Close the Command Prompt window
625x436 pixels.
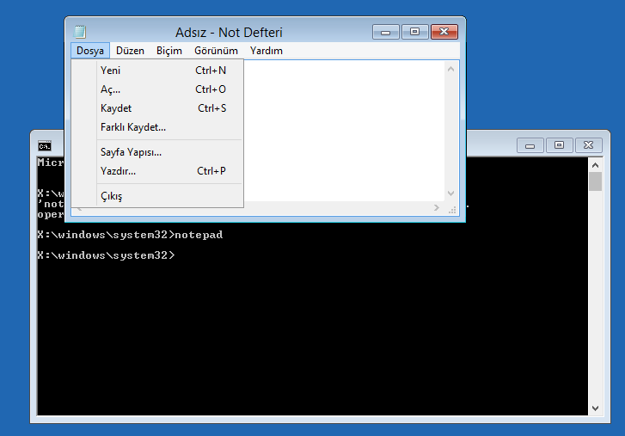click(x=588, y=145)
